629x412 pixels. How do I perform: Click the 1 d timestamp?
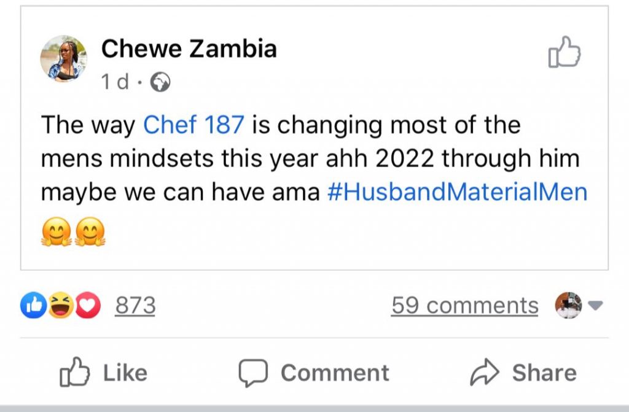tap(115, 82)
